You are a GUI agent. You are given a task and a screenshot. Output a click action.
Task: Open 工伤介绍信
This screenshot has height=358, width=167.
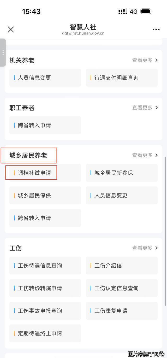tap(108, 266)
